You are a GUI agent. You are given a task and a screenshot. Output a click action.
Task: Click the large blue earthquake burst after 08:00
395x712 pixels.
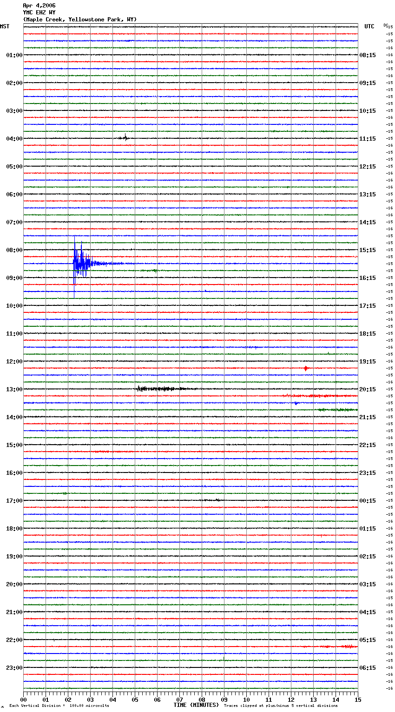pos(83,265)
